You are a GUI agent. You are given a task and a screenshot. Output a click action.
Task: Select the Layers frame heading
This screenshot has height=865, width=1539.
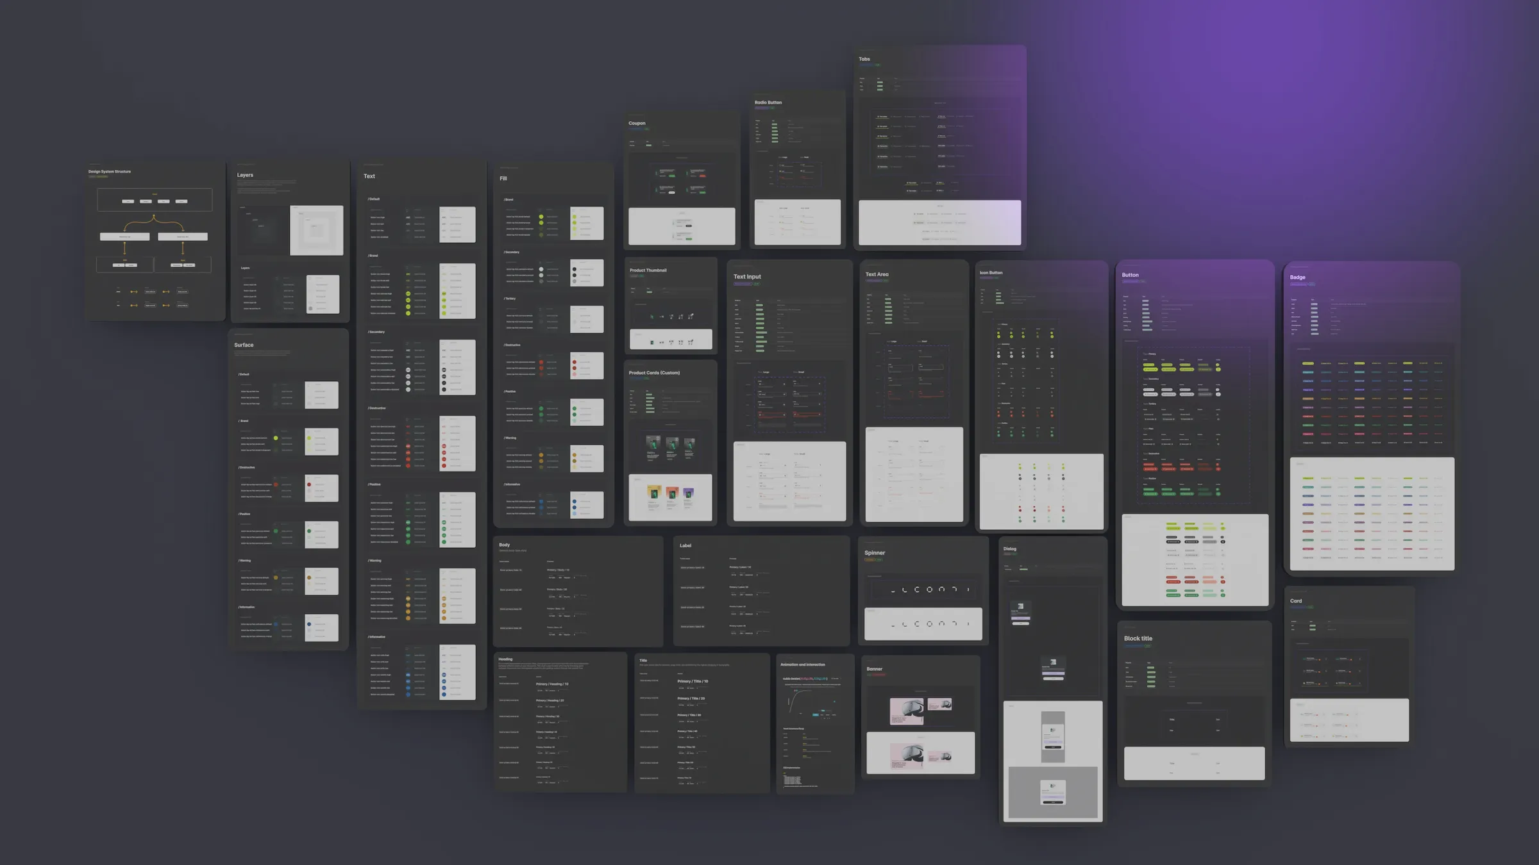245,175
